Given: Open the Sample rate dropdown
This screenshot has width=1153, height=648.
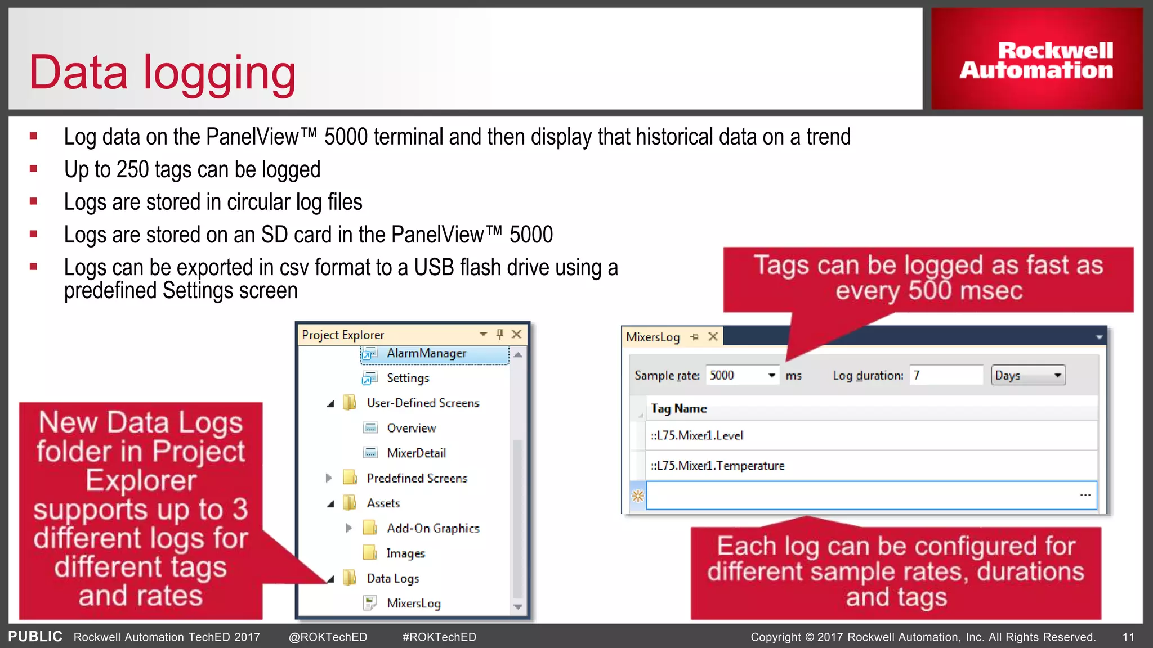Looking at the screenshot, I should pos(771,375).
